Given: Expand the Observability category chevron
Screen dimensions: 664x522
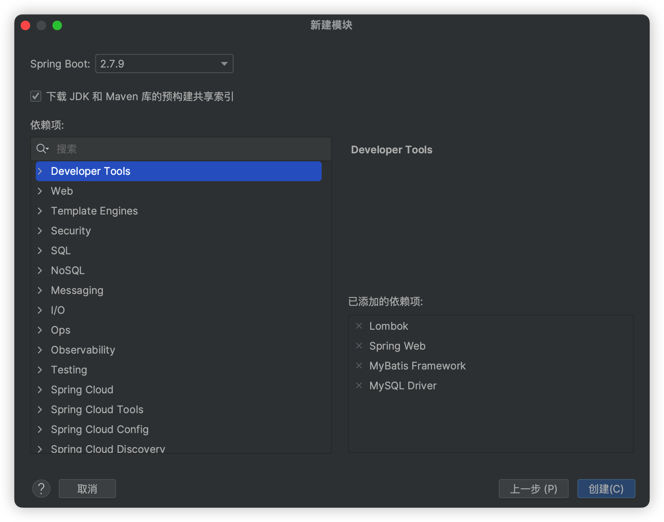Looking at the screenshot, I should [x=40, y=350].
